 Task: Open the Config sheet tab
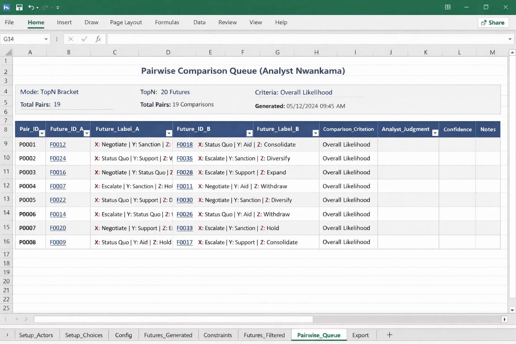click(x=123, y=335)
